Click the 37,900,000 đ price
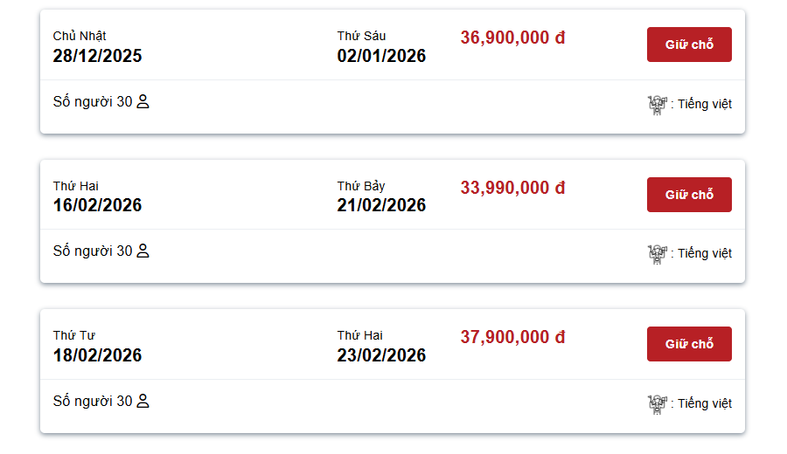Image resolution: width=787 pixels, height=454 pixels. pos(512,337)
